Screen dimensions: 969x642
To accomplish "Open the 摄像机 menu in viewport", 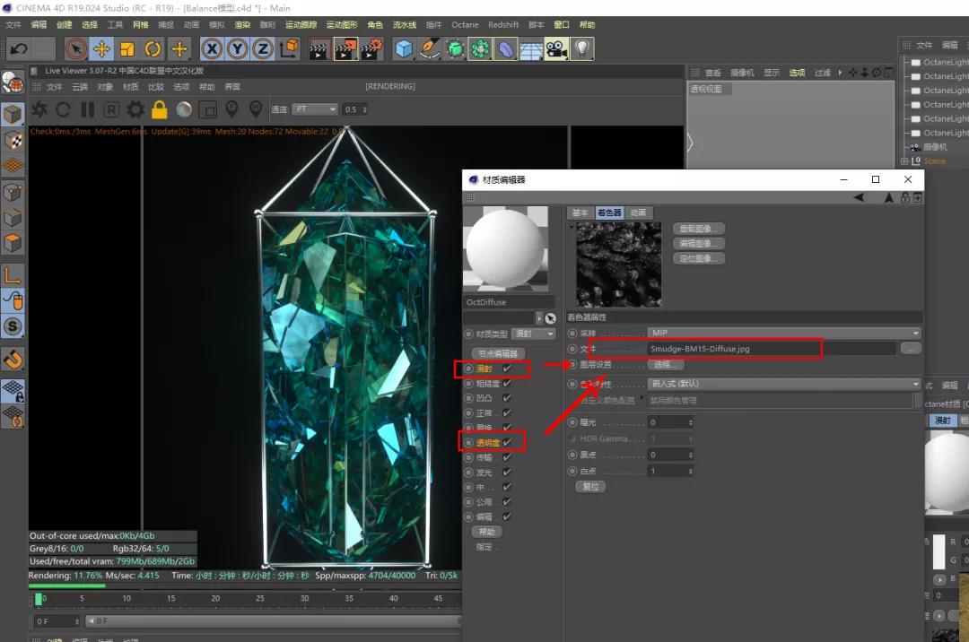I will tap(742, 73).
